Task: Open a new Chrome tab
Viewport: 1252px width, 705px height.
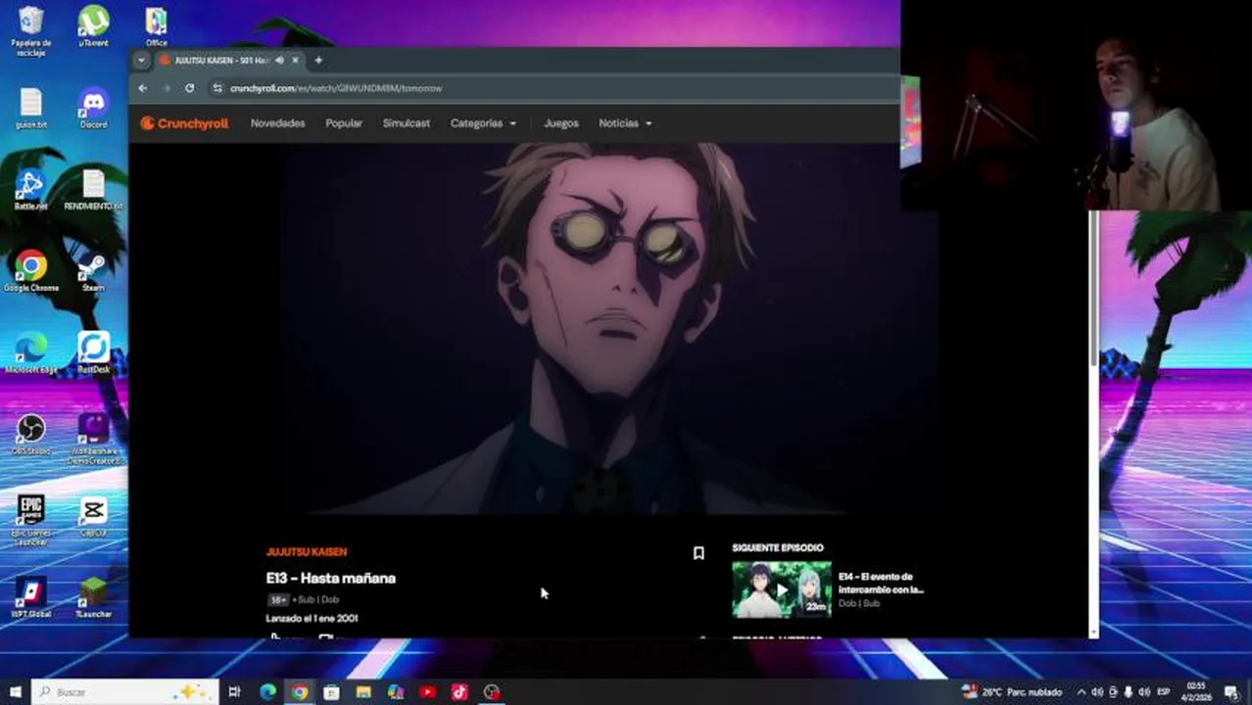Action: pos(318,60)
